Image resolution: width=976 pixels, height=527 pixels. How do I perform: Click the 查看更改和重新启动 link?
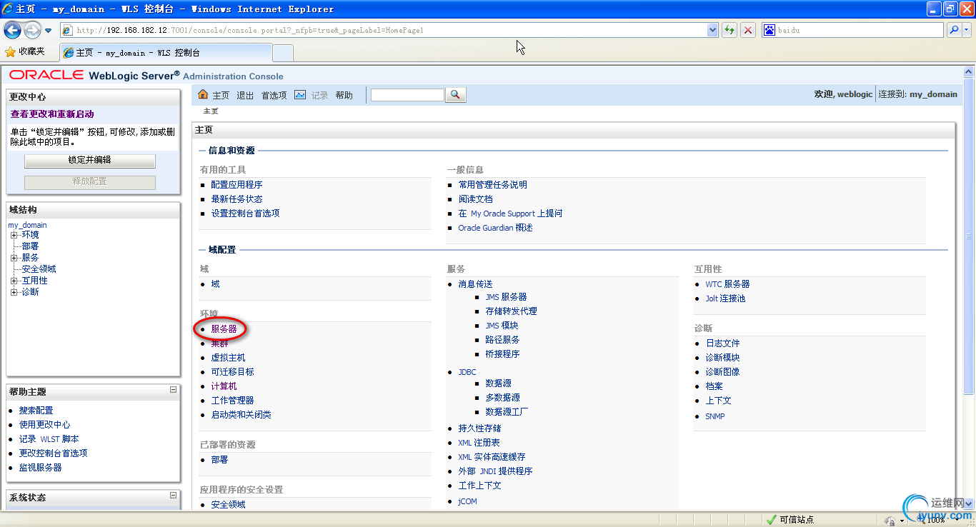[52, 114]
